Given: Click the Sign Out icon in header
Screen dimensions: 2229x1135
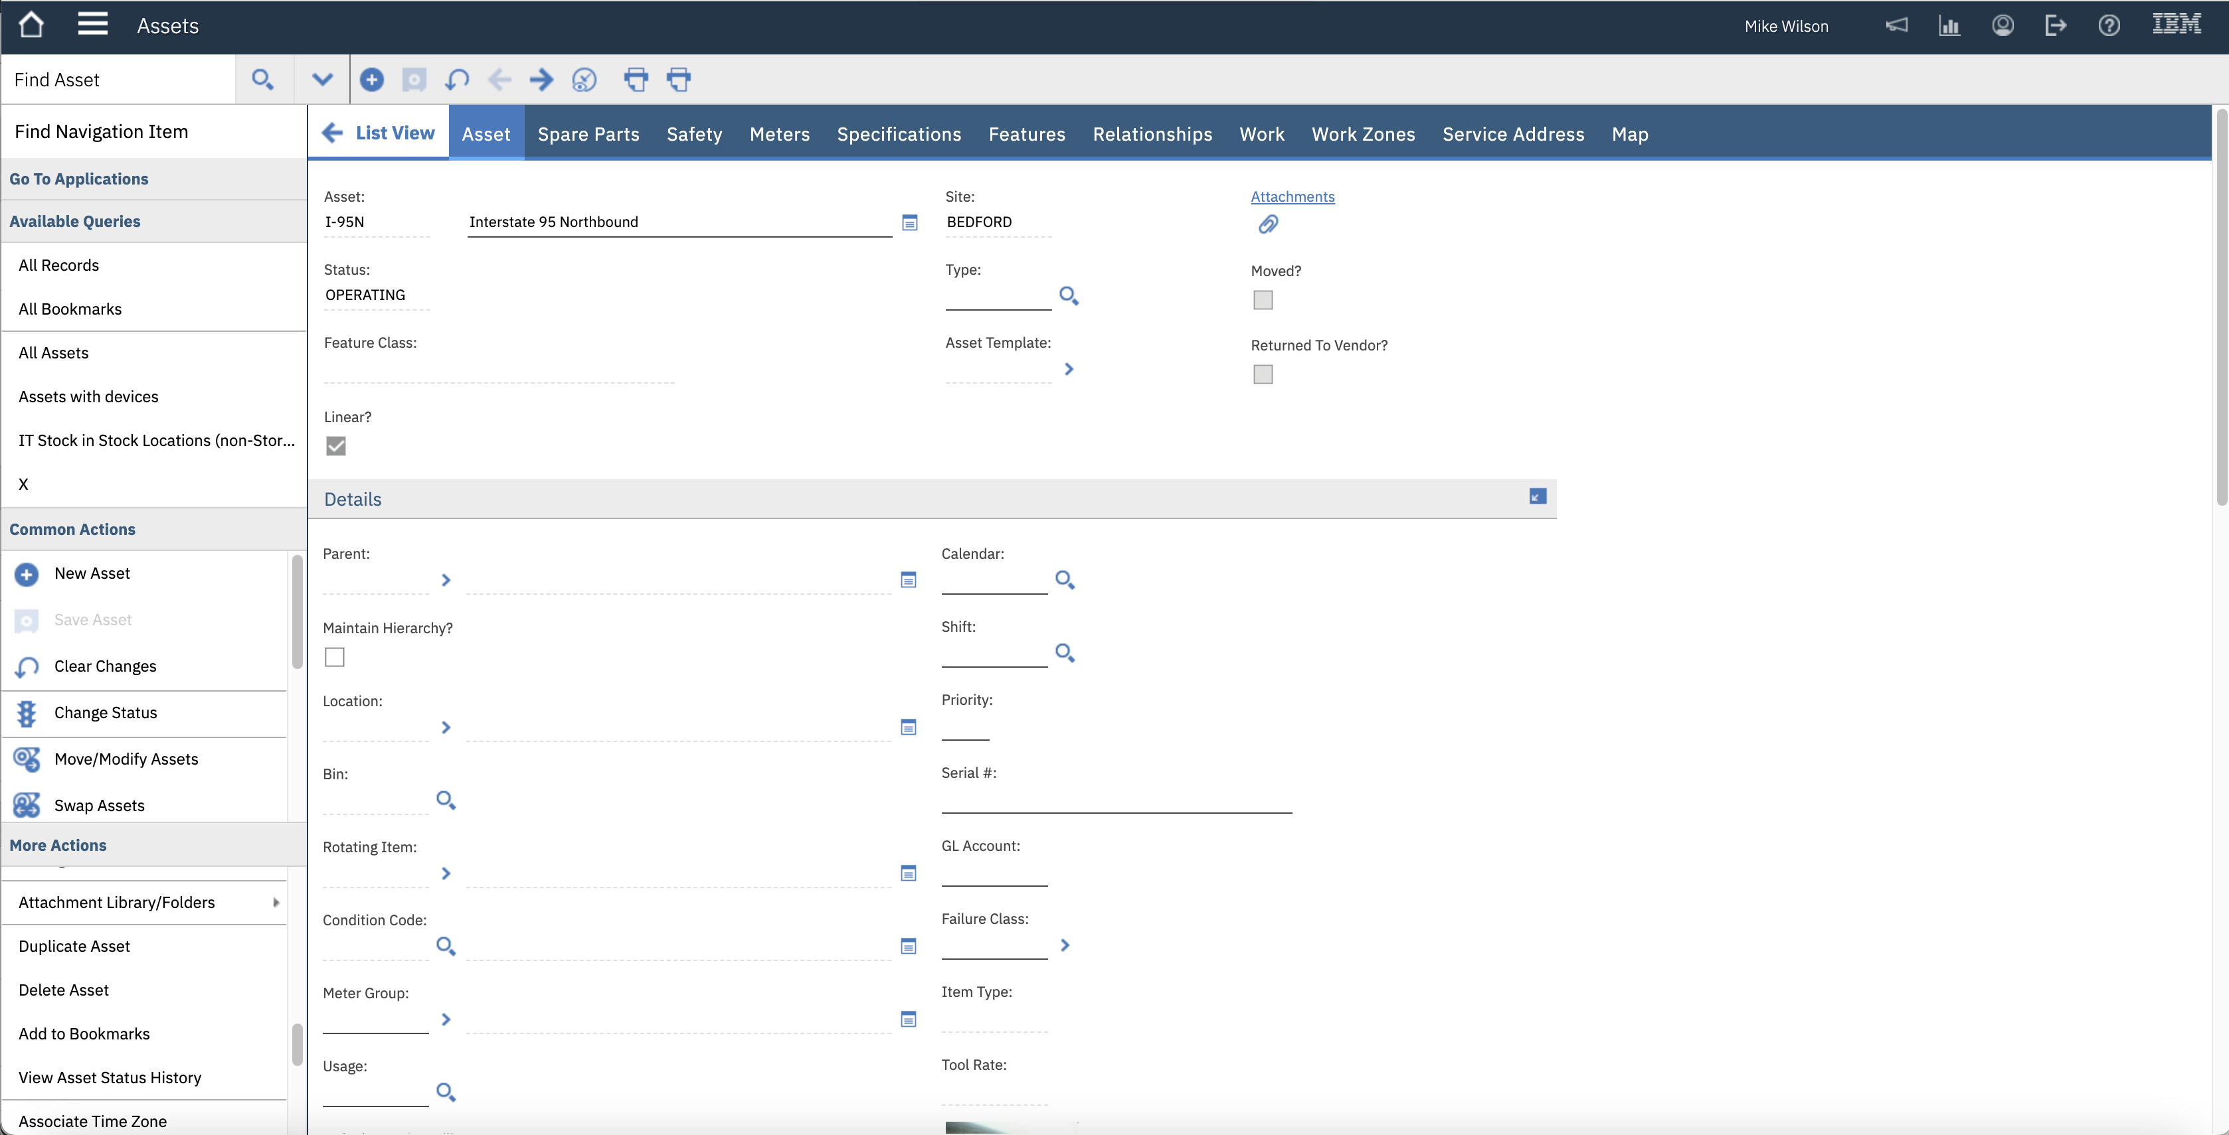Looking at the screenshot, I should (2056, 25).
